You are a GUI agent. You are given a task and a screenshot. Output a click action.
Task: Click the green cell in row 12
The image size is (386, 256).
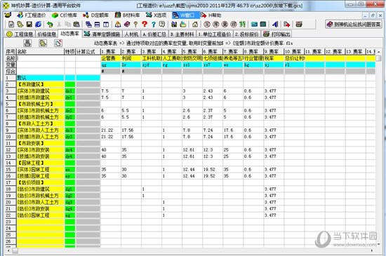[70, 150]
